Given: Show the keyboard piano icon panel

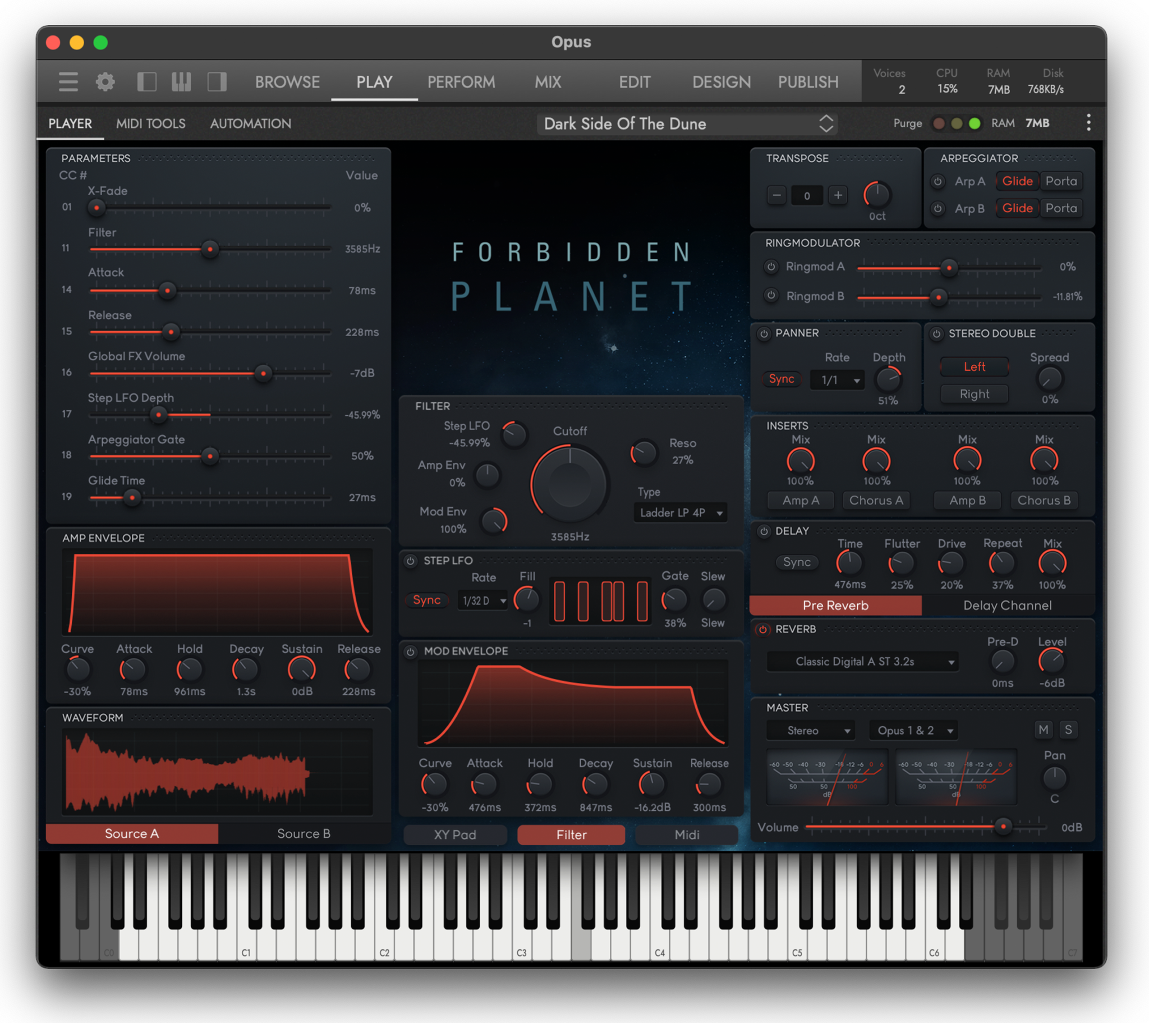Looking at the screenshot, I should pos(182,82).
